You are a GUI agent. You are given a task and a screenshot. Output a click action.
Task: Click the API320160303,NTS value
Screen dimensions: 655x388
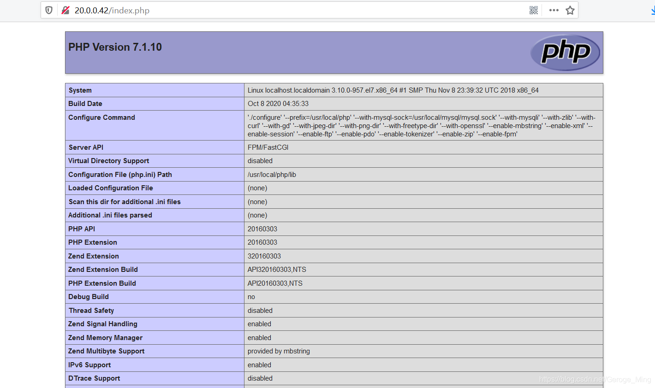coord(277,270)
